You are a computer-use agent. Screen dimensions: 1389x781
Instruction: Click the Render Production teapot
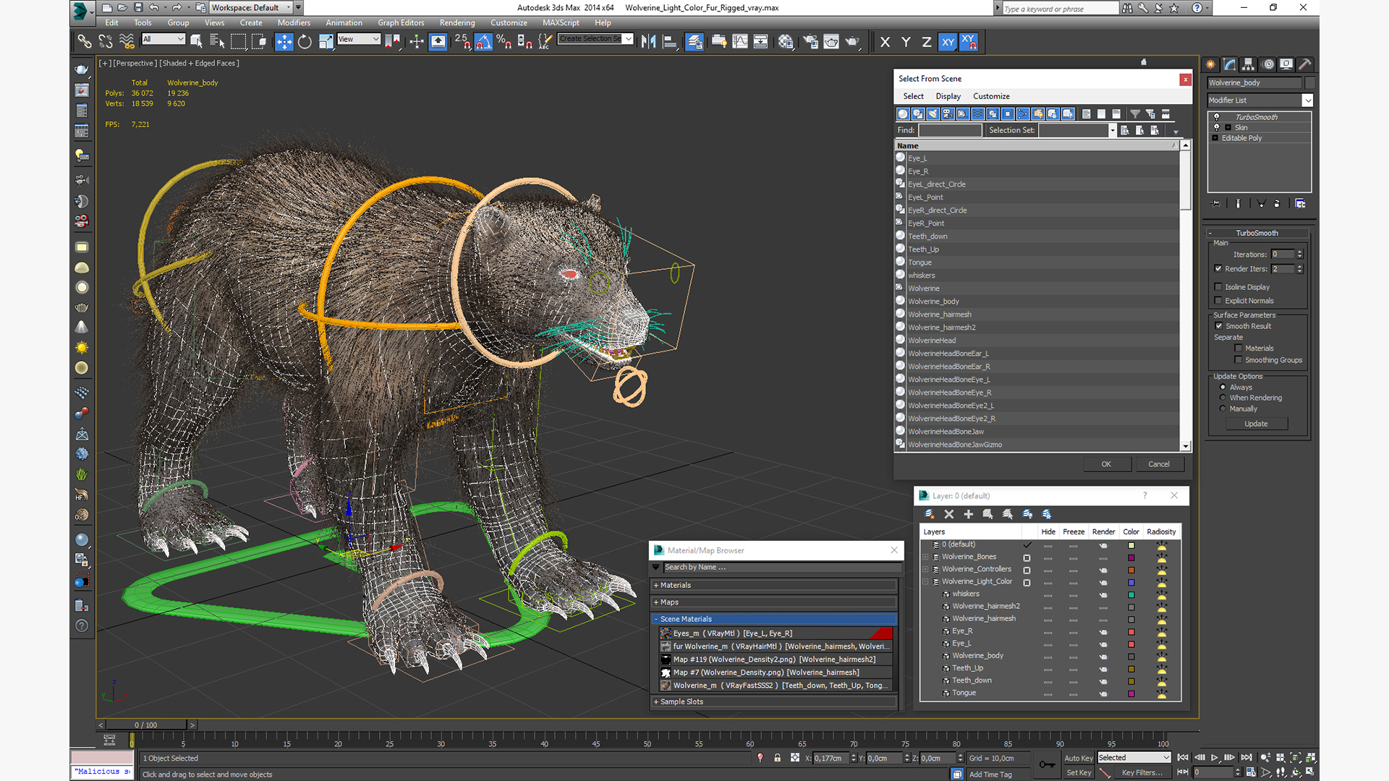(852, 42)
